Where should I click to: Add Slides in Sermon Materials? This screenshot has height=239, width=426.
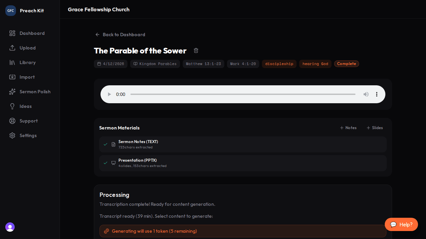point(374,128)
